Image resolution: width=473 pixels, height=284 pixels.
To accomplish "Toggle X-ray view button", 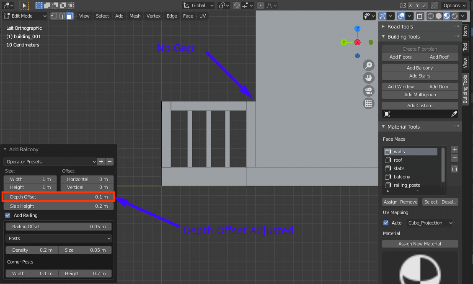I will pos(420,16).
